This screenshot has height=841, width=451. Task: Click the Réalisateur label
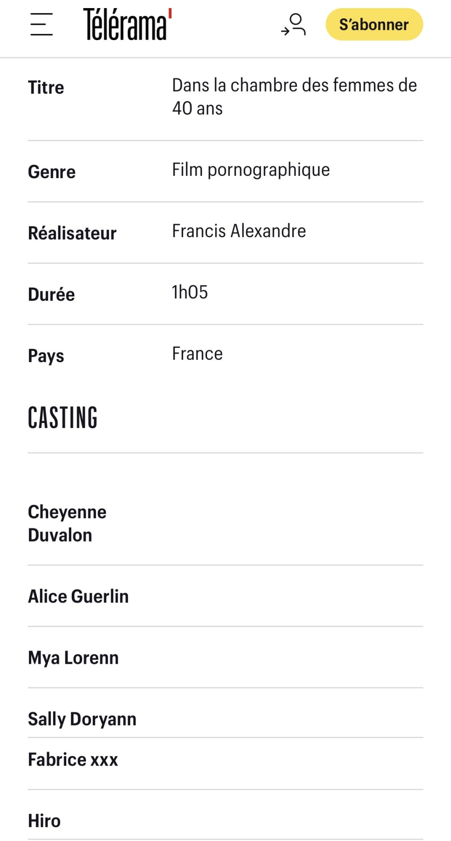[72, 233]
